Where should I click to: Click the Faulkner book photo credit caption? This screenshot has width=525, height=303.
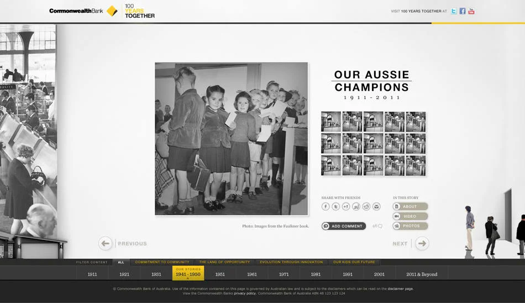coord(275,226)
